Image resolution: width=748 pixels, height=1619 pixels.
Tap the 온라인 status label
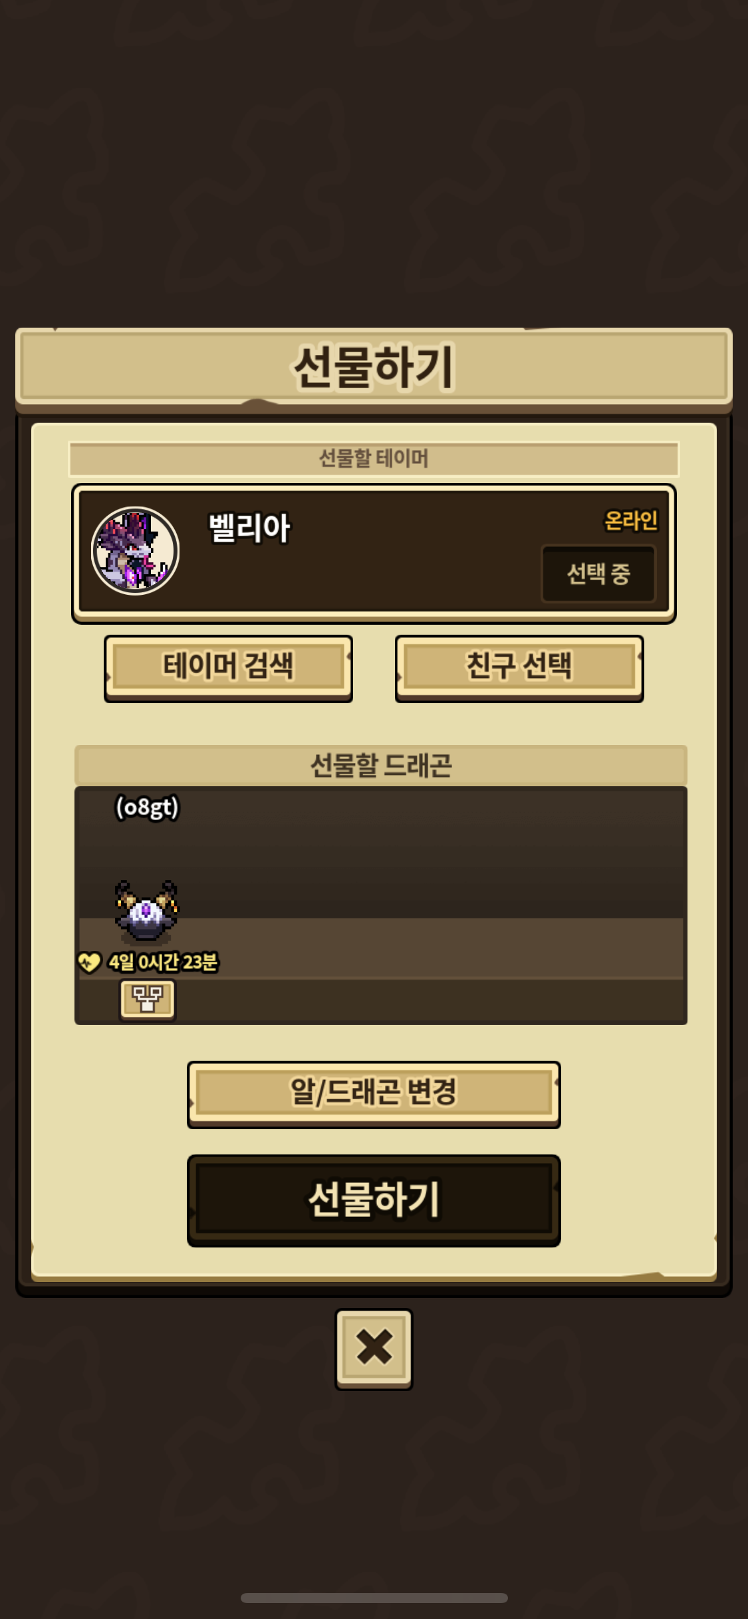coord(631,520)
